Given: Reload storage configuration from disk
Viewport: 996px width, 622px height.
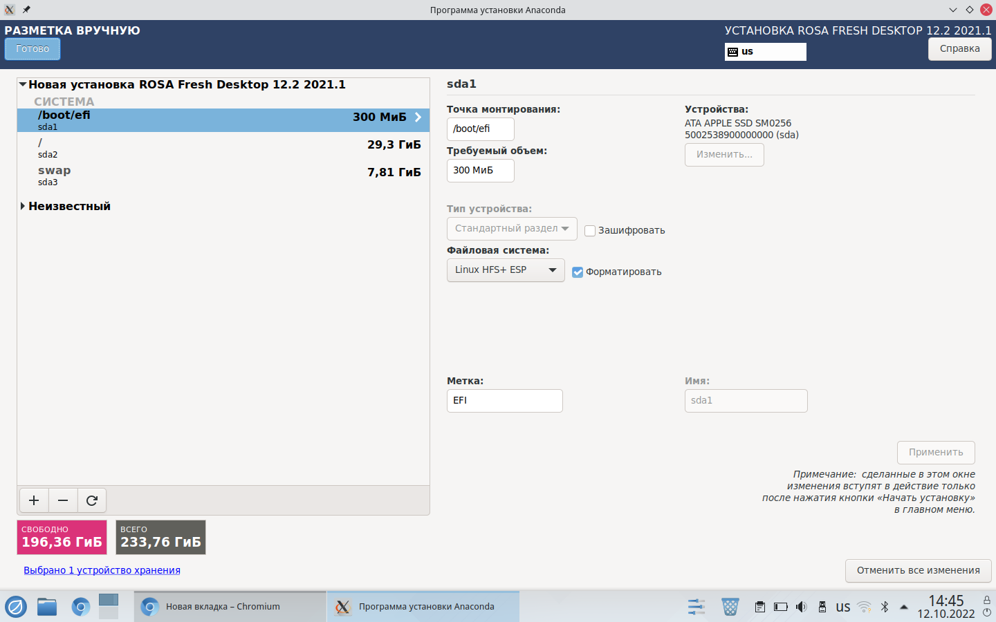Looking at the screenshot, I should pyautogui.click(x=92, y=500).
